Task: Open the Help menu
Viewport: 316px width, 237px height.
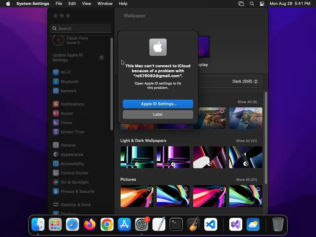Action: pos(123,4)
